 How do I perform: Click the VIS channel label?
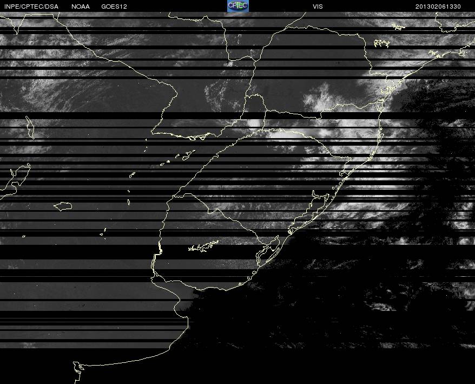click(x=318, y=6)
